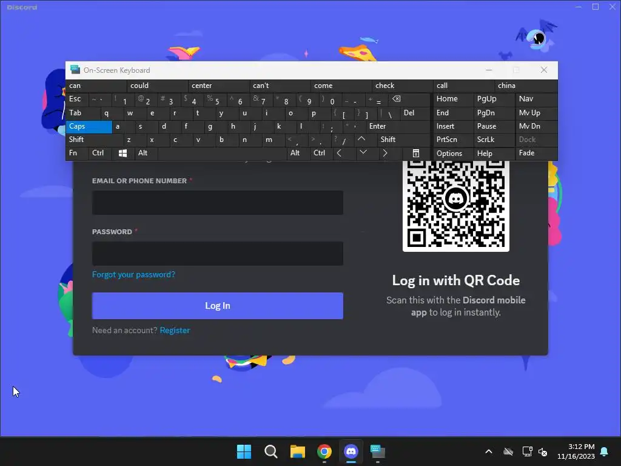
Task: Click the On-Screen Keyboard title icon
Action: pyautogui.click(x=75, y=70)
